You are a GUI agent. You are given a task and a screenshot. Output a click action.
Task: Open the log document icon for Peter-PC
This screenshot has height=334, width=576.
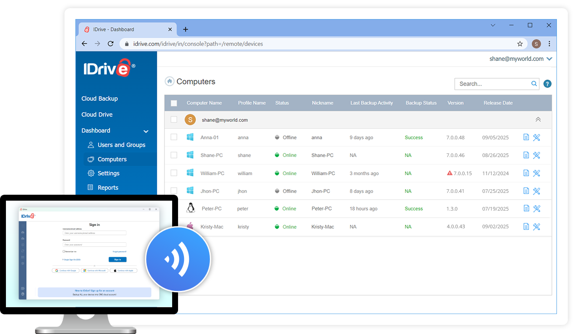click(526, 208)
